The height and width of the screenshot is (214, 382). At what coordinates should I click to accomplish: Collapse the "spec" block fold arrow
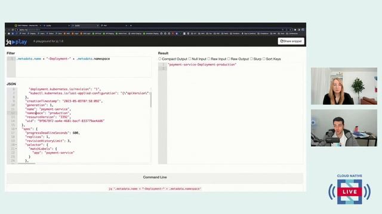click(16, 129)
